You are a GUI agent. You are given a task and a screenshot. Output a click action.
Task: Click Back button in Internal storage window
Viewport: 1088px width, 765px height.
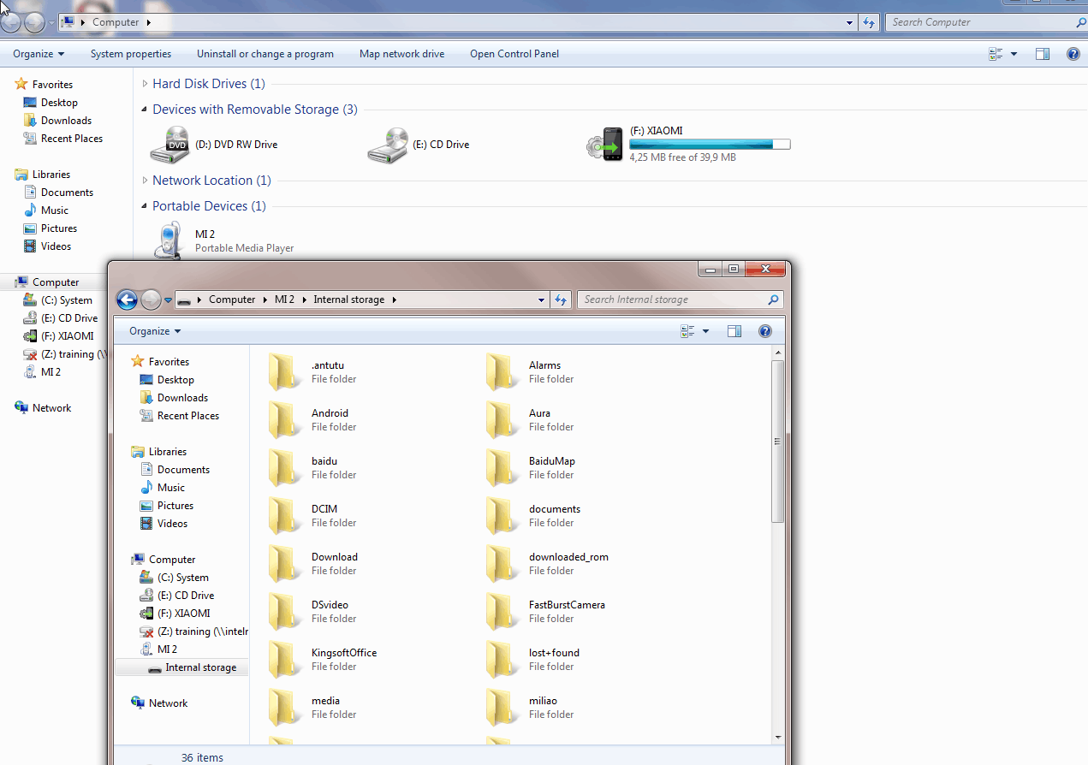(x=127, y=299)
